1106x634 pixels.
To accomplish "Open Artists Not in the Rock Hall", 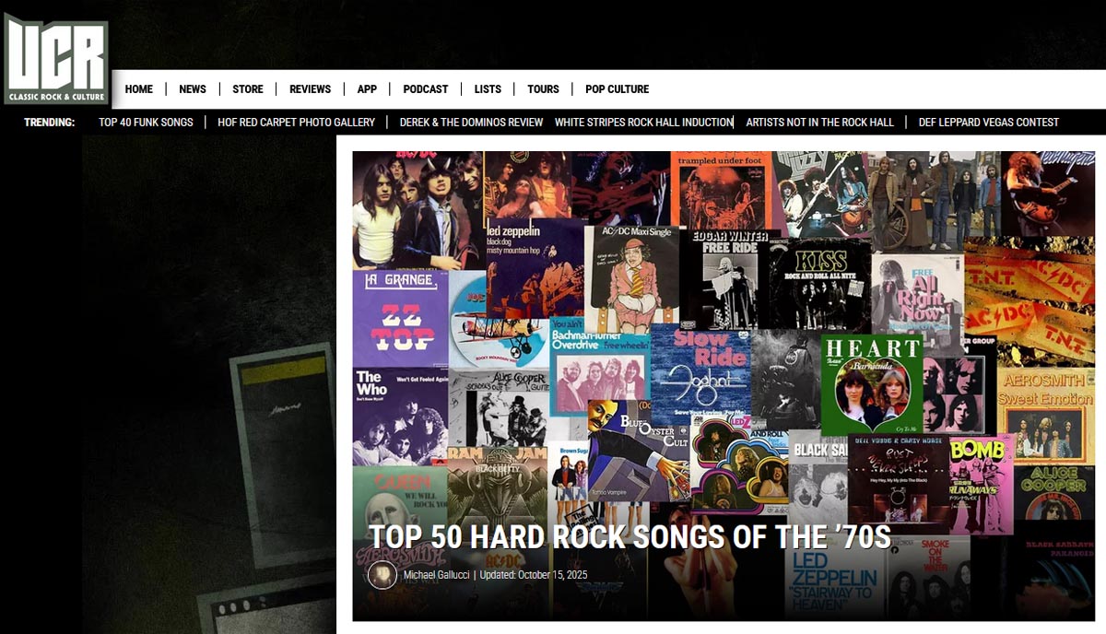I will click(819, 122).
